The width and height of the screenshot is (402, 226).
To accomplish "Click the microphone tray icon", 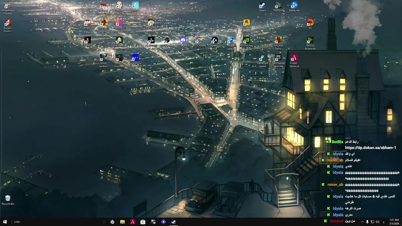I will coord(367,222).
